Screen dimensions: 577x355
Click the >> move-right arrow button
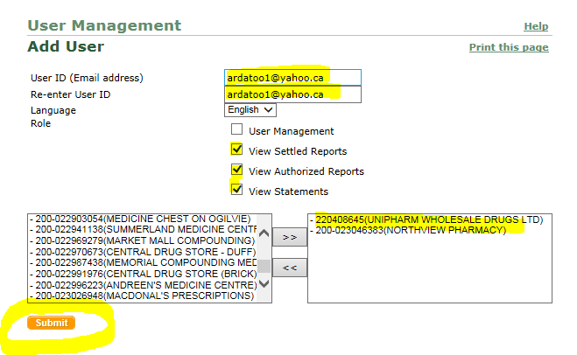tap(290, 237)
